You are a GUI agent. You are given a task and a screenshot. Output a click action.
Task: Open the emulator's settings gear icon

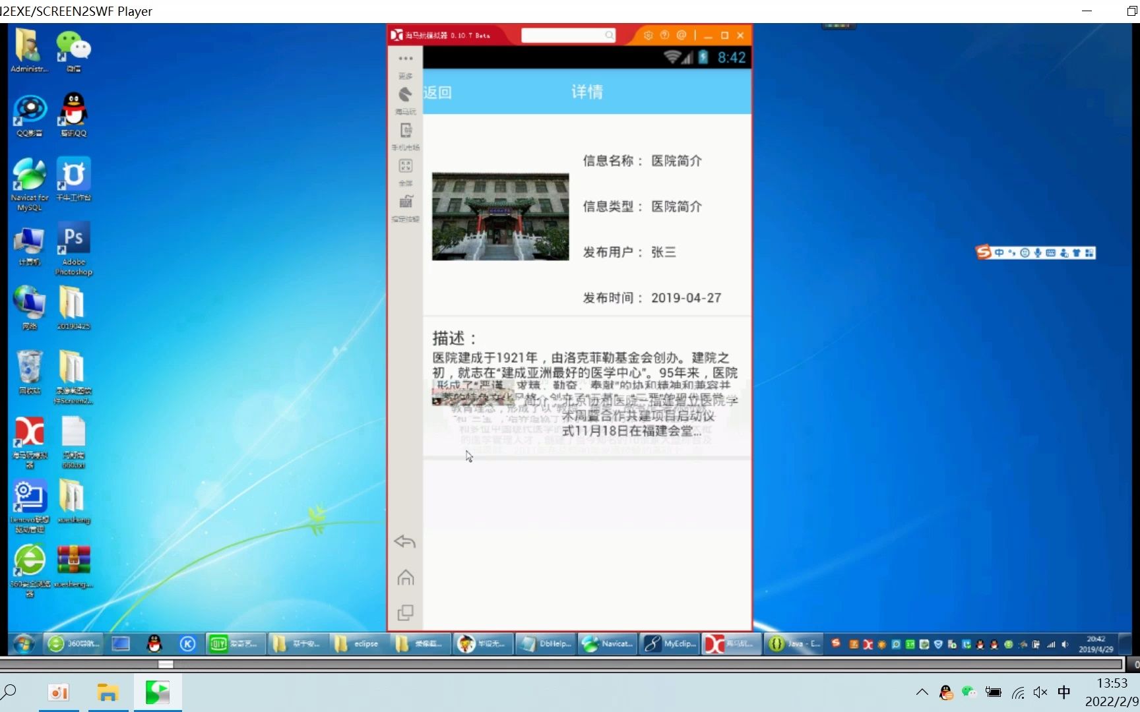point(648,35)
